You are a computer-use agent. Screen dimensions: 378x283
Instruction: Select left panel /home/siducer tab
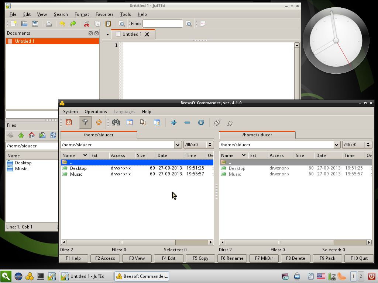pos(99,135)
